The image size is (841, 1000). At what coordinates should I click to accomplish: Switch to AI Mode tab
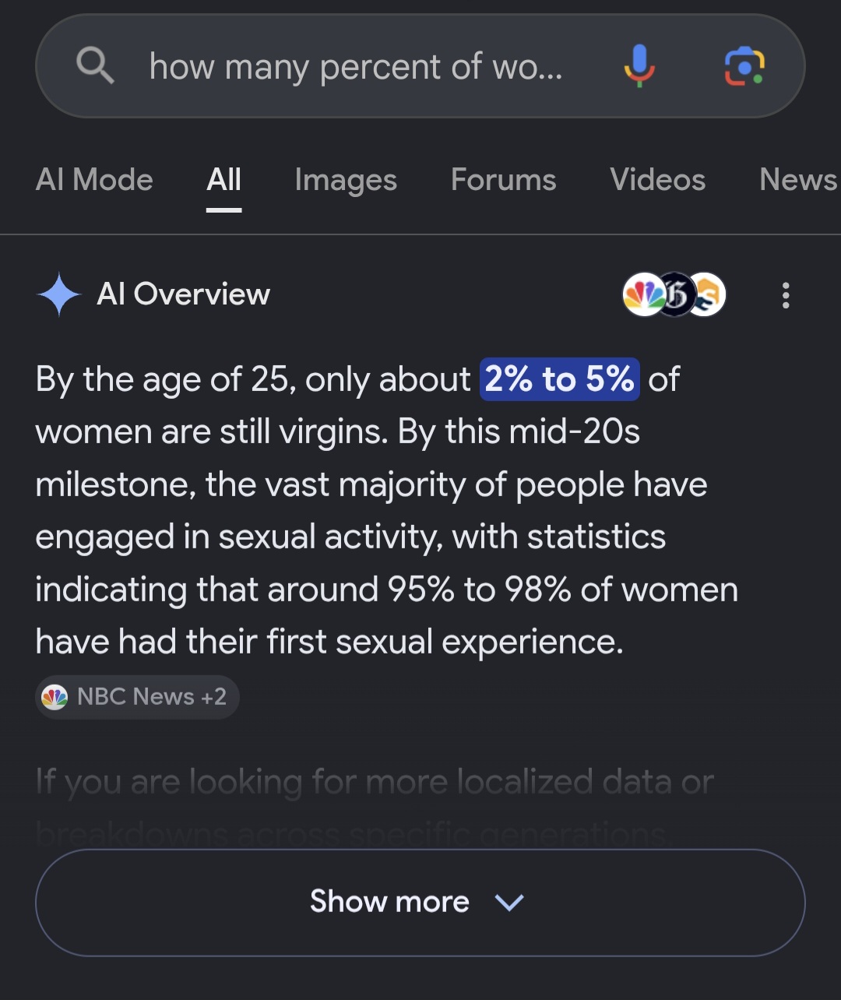(94, 180)
